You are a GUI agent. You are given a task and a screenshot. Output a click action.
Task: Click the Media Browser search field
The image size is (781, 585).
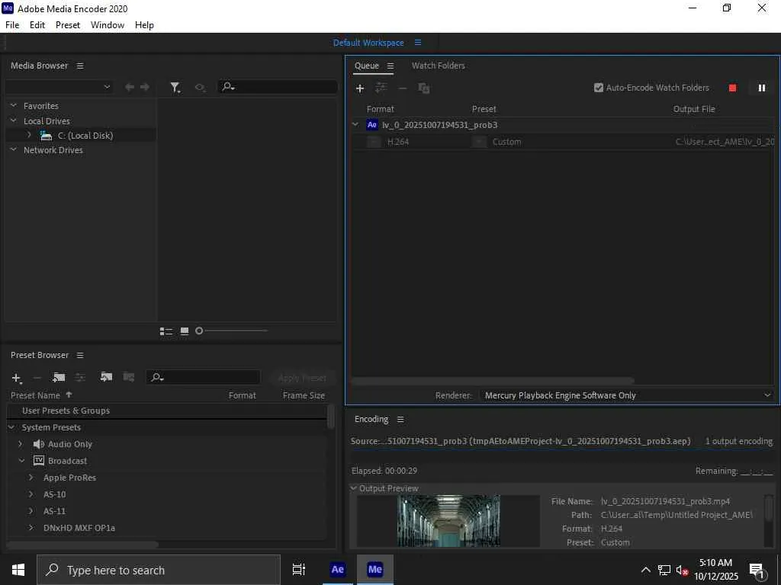(x=278, y=87)
